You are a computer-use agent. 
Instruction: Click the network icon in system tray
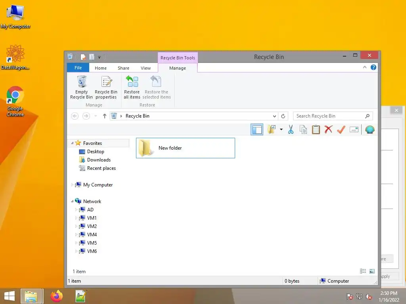359,296
